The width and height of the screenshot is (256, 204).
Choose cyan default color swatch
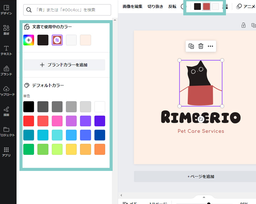click(43, 135)
